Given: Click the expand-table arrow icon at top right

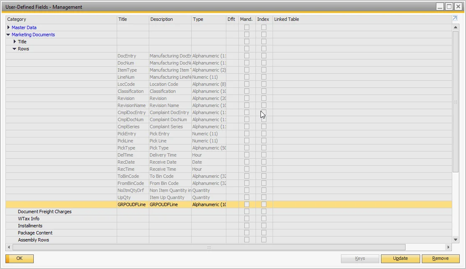Looking at the screenshot, I should tap(455, 19).
